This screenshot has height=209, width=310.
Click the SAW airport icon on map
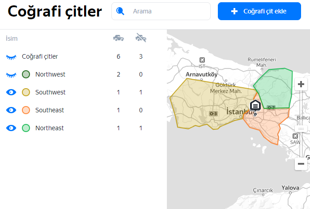click(x=295, y=136)
